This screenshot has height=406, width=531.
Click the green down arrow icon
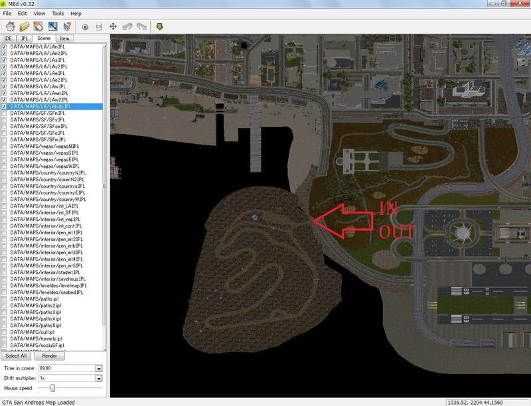point(159,27)
